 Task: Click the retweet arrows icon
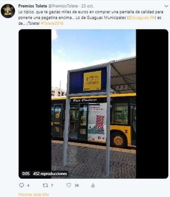click(45, 186)
